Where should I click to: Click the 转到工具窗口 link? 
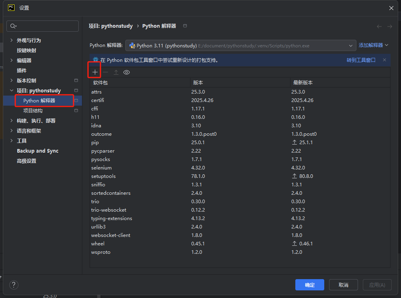pyautogui.click(x=361, y=60)
